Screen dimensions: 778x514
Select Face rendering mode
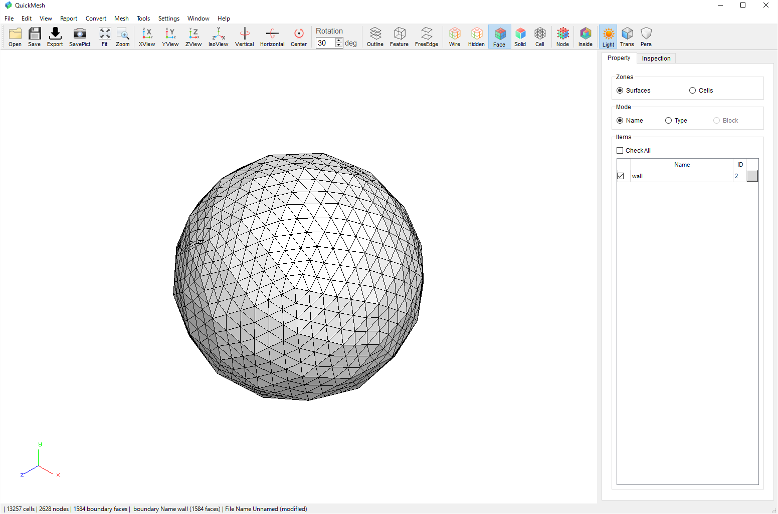(500, 37)
